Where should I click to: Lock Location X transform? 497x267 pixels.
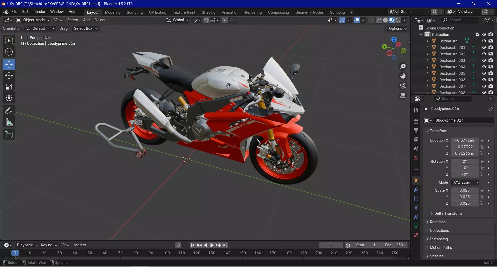pyautogui.click(x=482, y=140)
